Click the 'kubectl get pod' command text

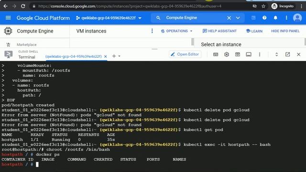click(203, 130)
